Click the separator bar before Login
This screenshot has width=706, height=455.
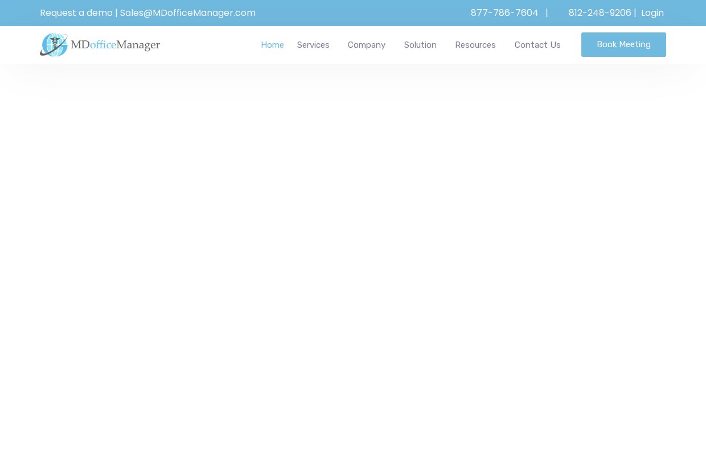[635, 13]
